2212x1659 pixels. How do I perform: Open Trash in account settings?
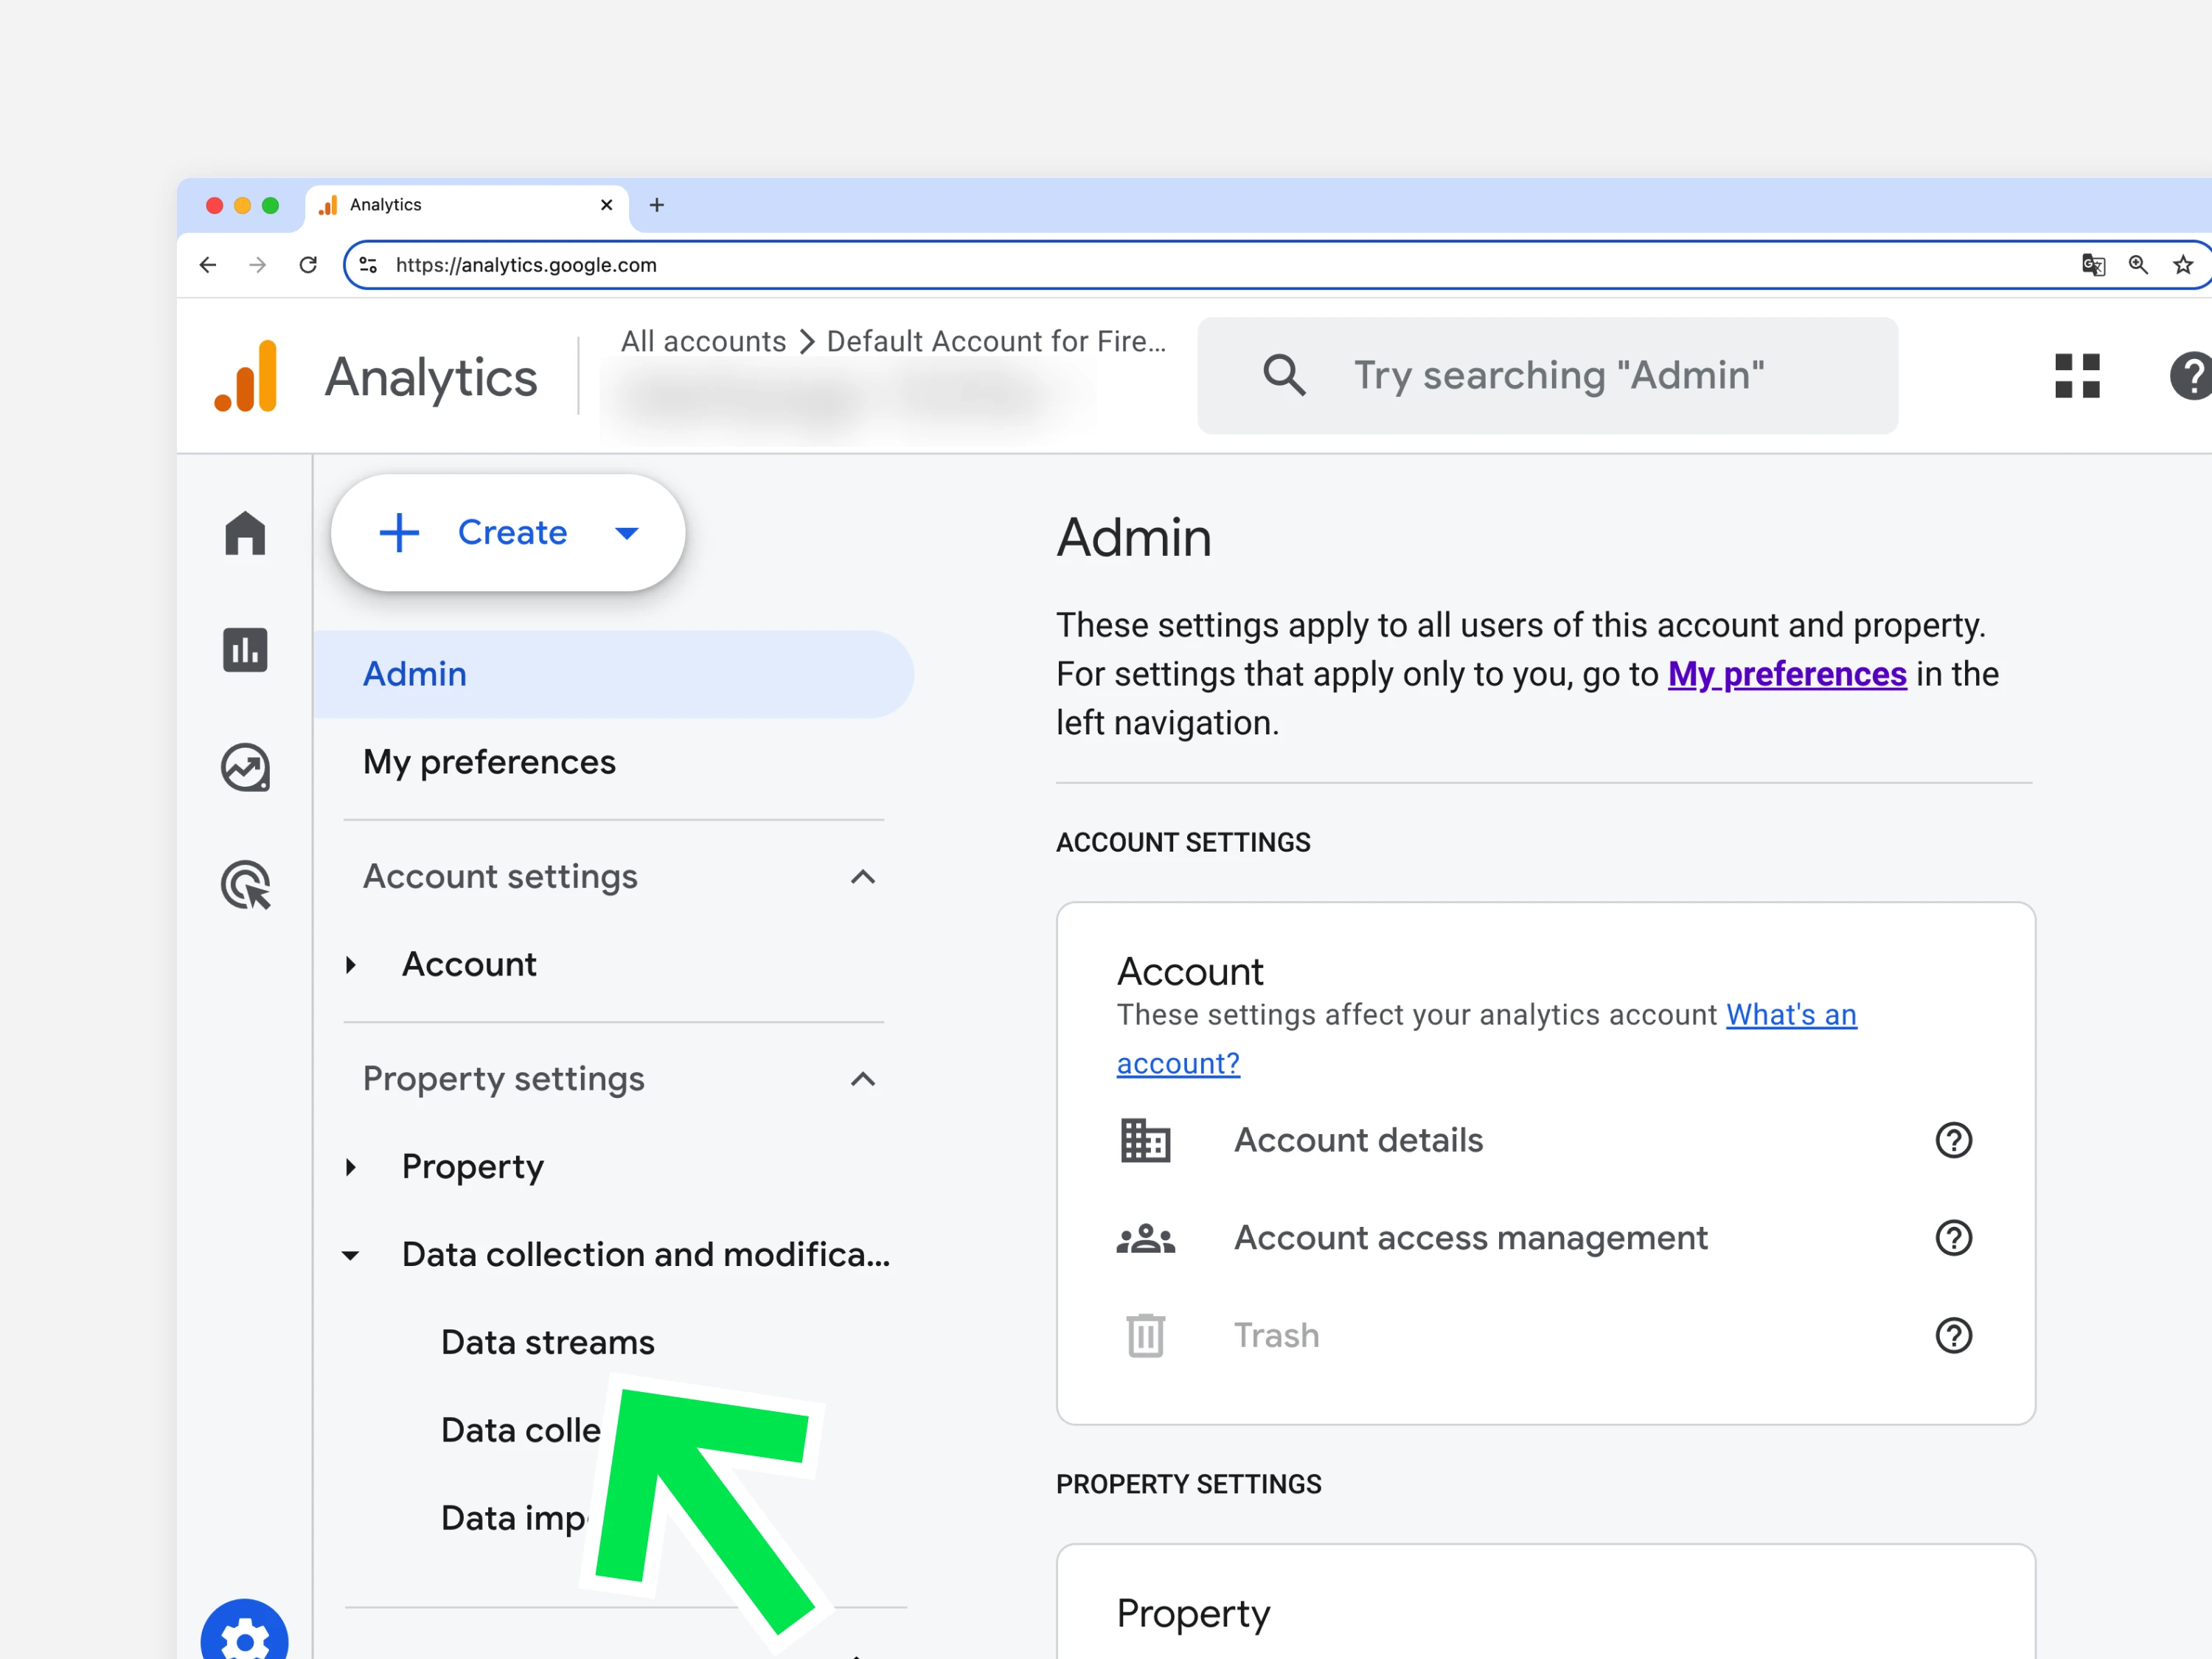1276,1336
